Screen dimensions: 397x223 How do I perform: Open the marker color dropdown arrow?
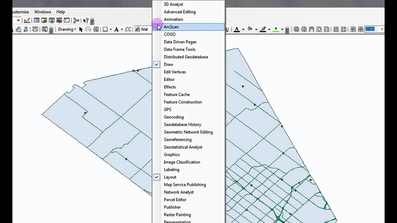(282, 29)
